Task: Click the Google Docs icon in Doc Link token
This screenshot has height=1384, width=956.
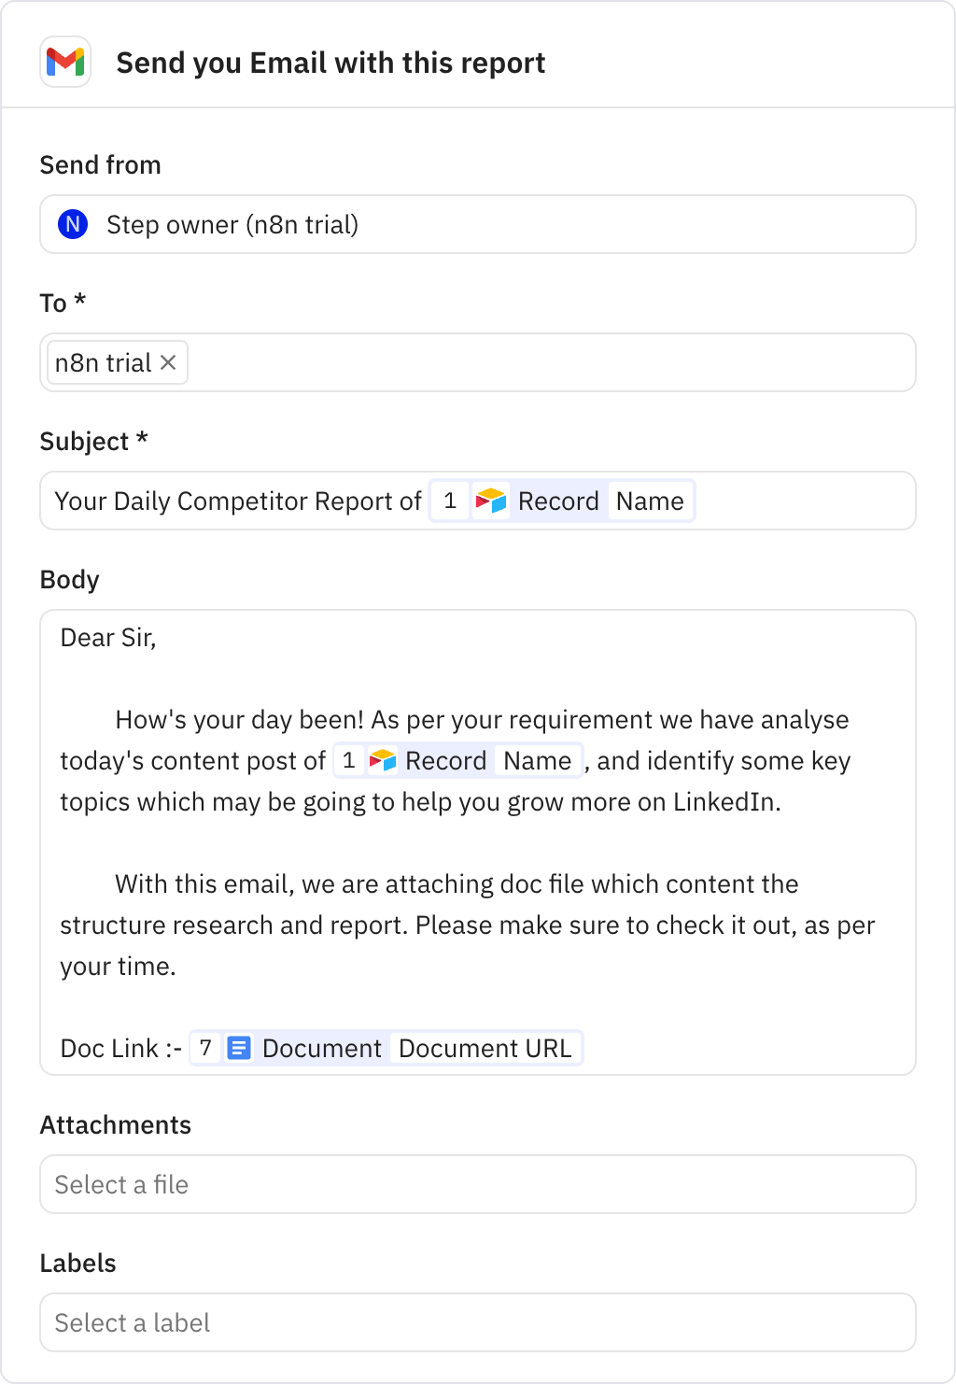Action: 240,1048
